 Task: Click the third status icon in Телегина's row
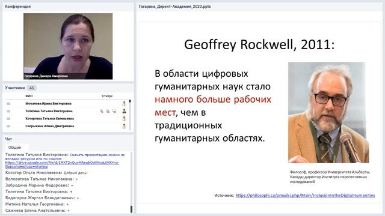pos(114,111)
